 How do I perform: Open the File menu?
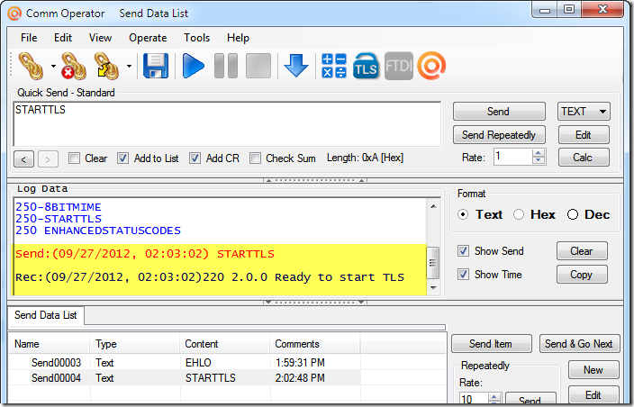[29, 38]
